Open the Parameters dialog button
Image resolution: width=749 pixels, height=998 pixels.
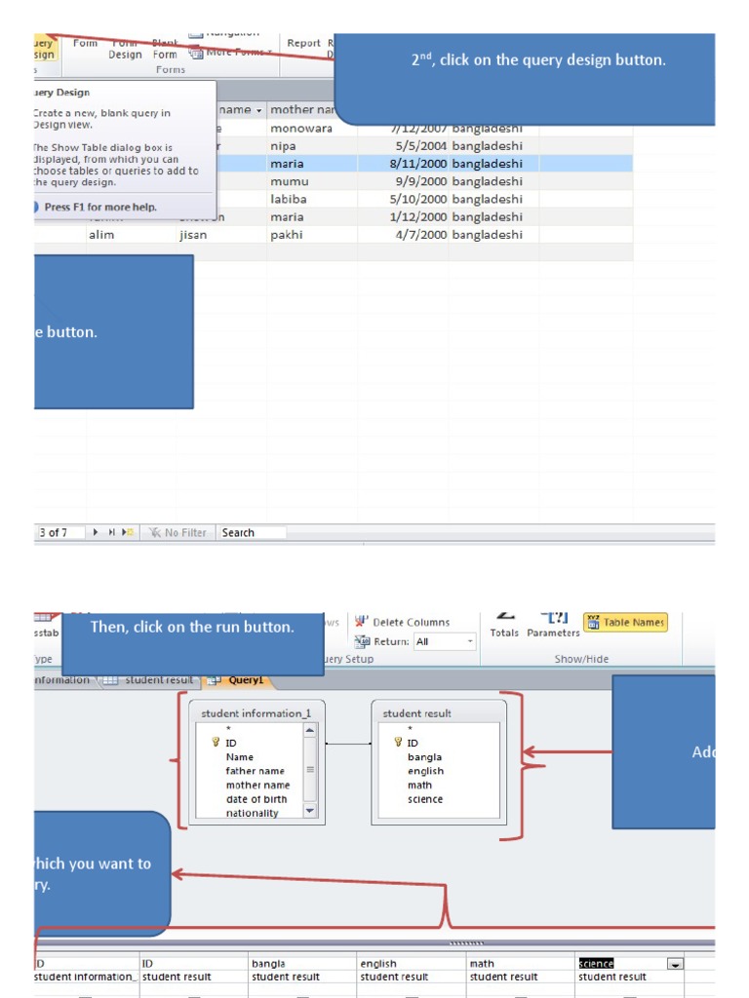[554, 627]
